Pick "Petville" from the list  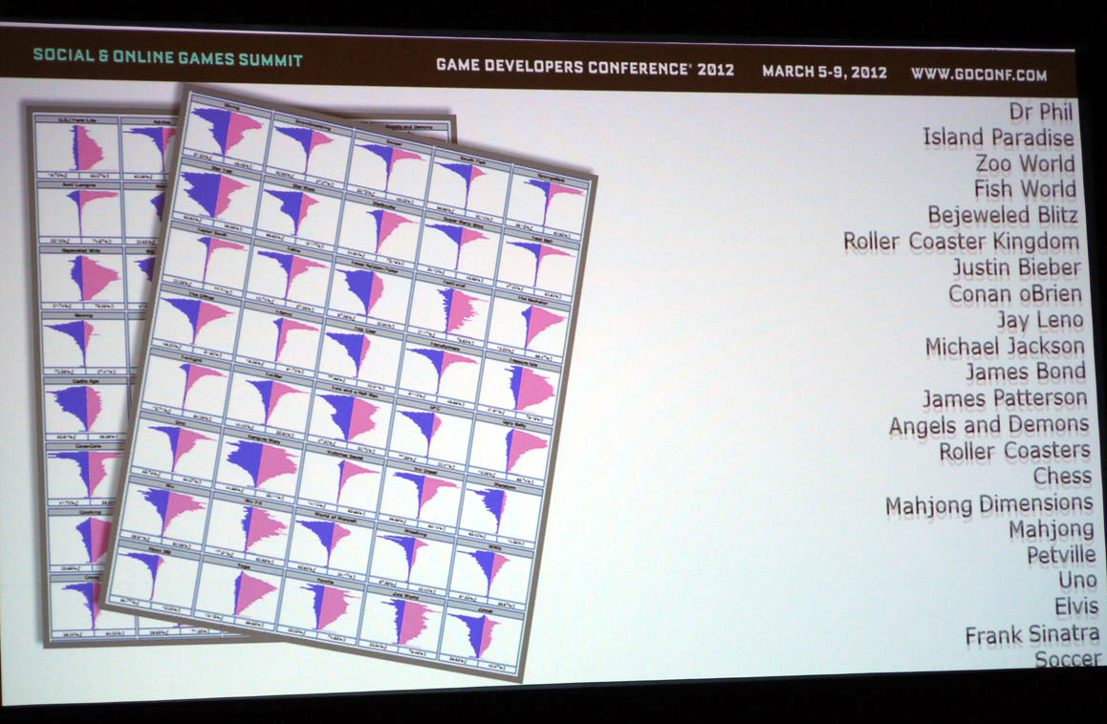(x=1061, y=555)
